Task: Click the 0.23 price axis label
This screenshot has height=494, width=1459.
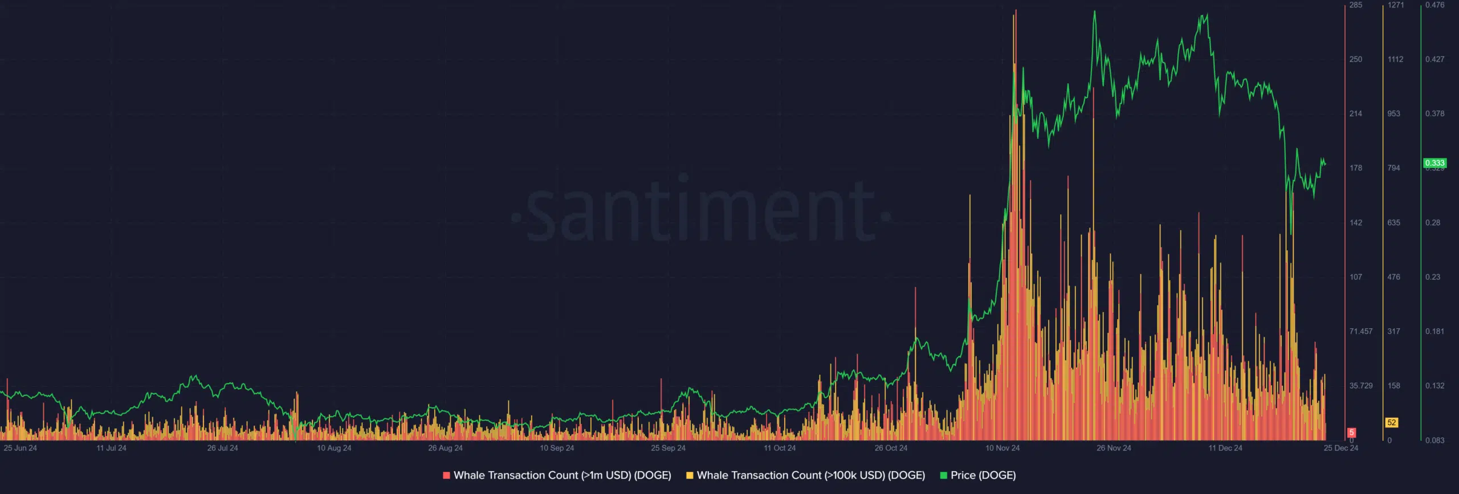Action: click(1433, 277)
